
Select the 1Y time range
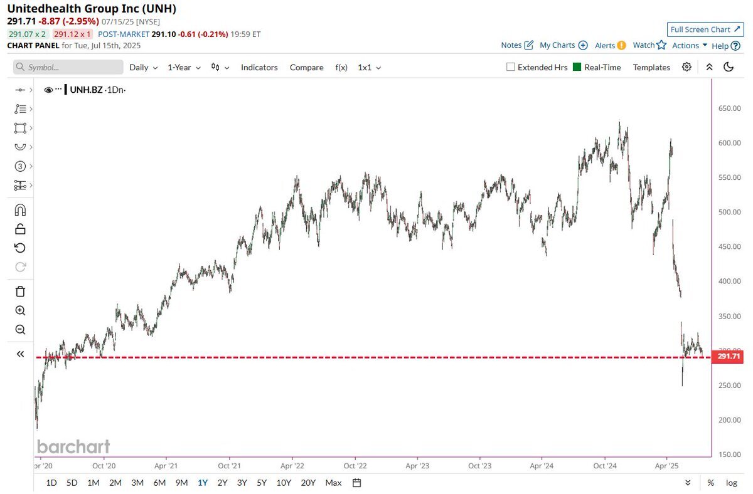(203, 483)
